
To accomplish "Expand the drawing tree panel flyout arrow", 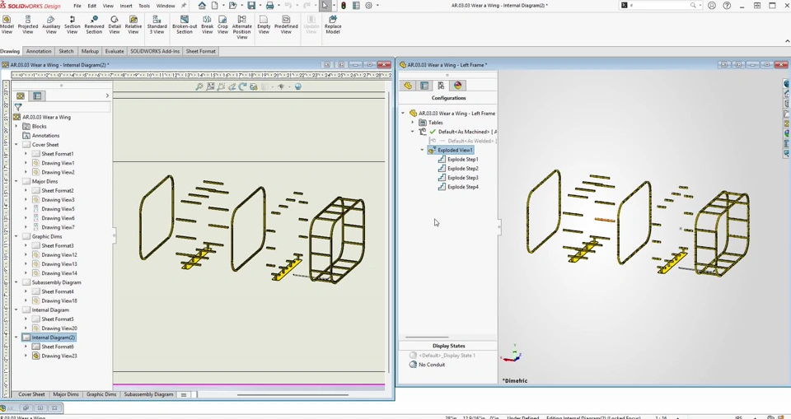I will point(107,95).
